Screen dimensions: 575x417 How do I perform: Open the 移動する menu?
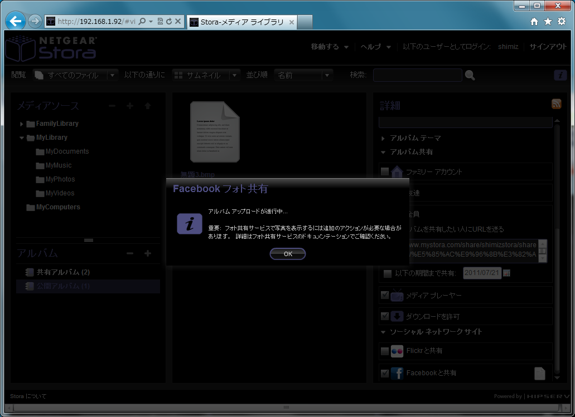pyautogui.click(x=330, y=47)
